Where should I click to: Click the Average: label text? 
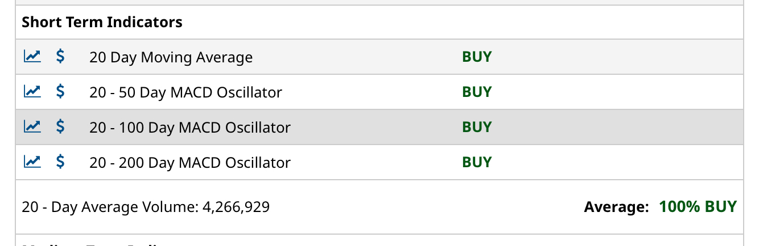pyautogui.click(x=616, y=207)
